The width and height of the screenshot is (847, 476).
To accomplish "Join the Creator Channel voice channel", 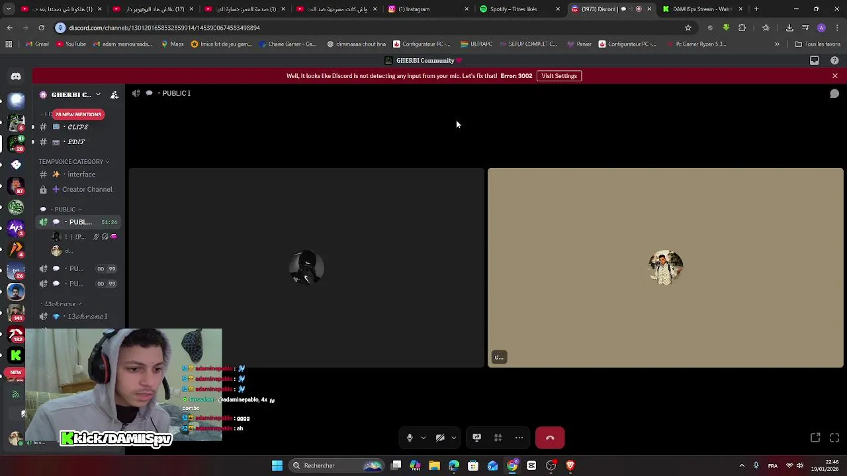I will click(77, 190).
